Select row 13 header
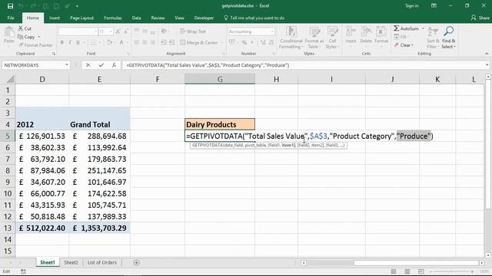Screen dimensions: 492x276 click(8, 228)
